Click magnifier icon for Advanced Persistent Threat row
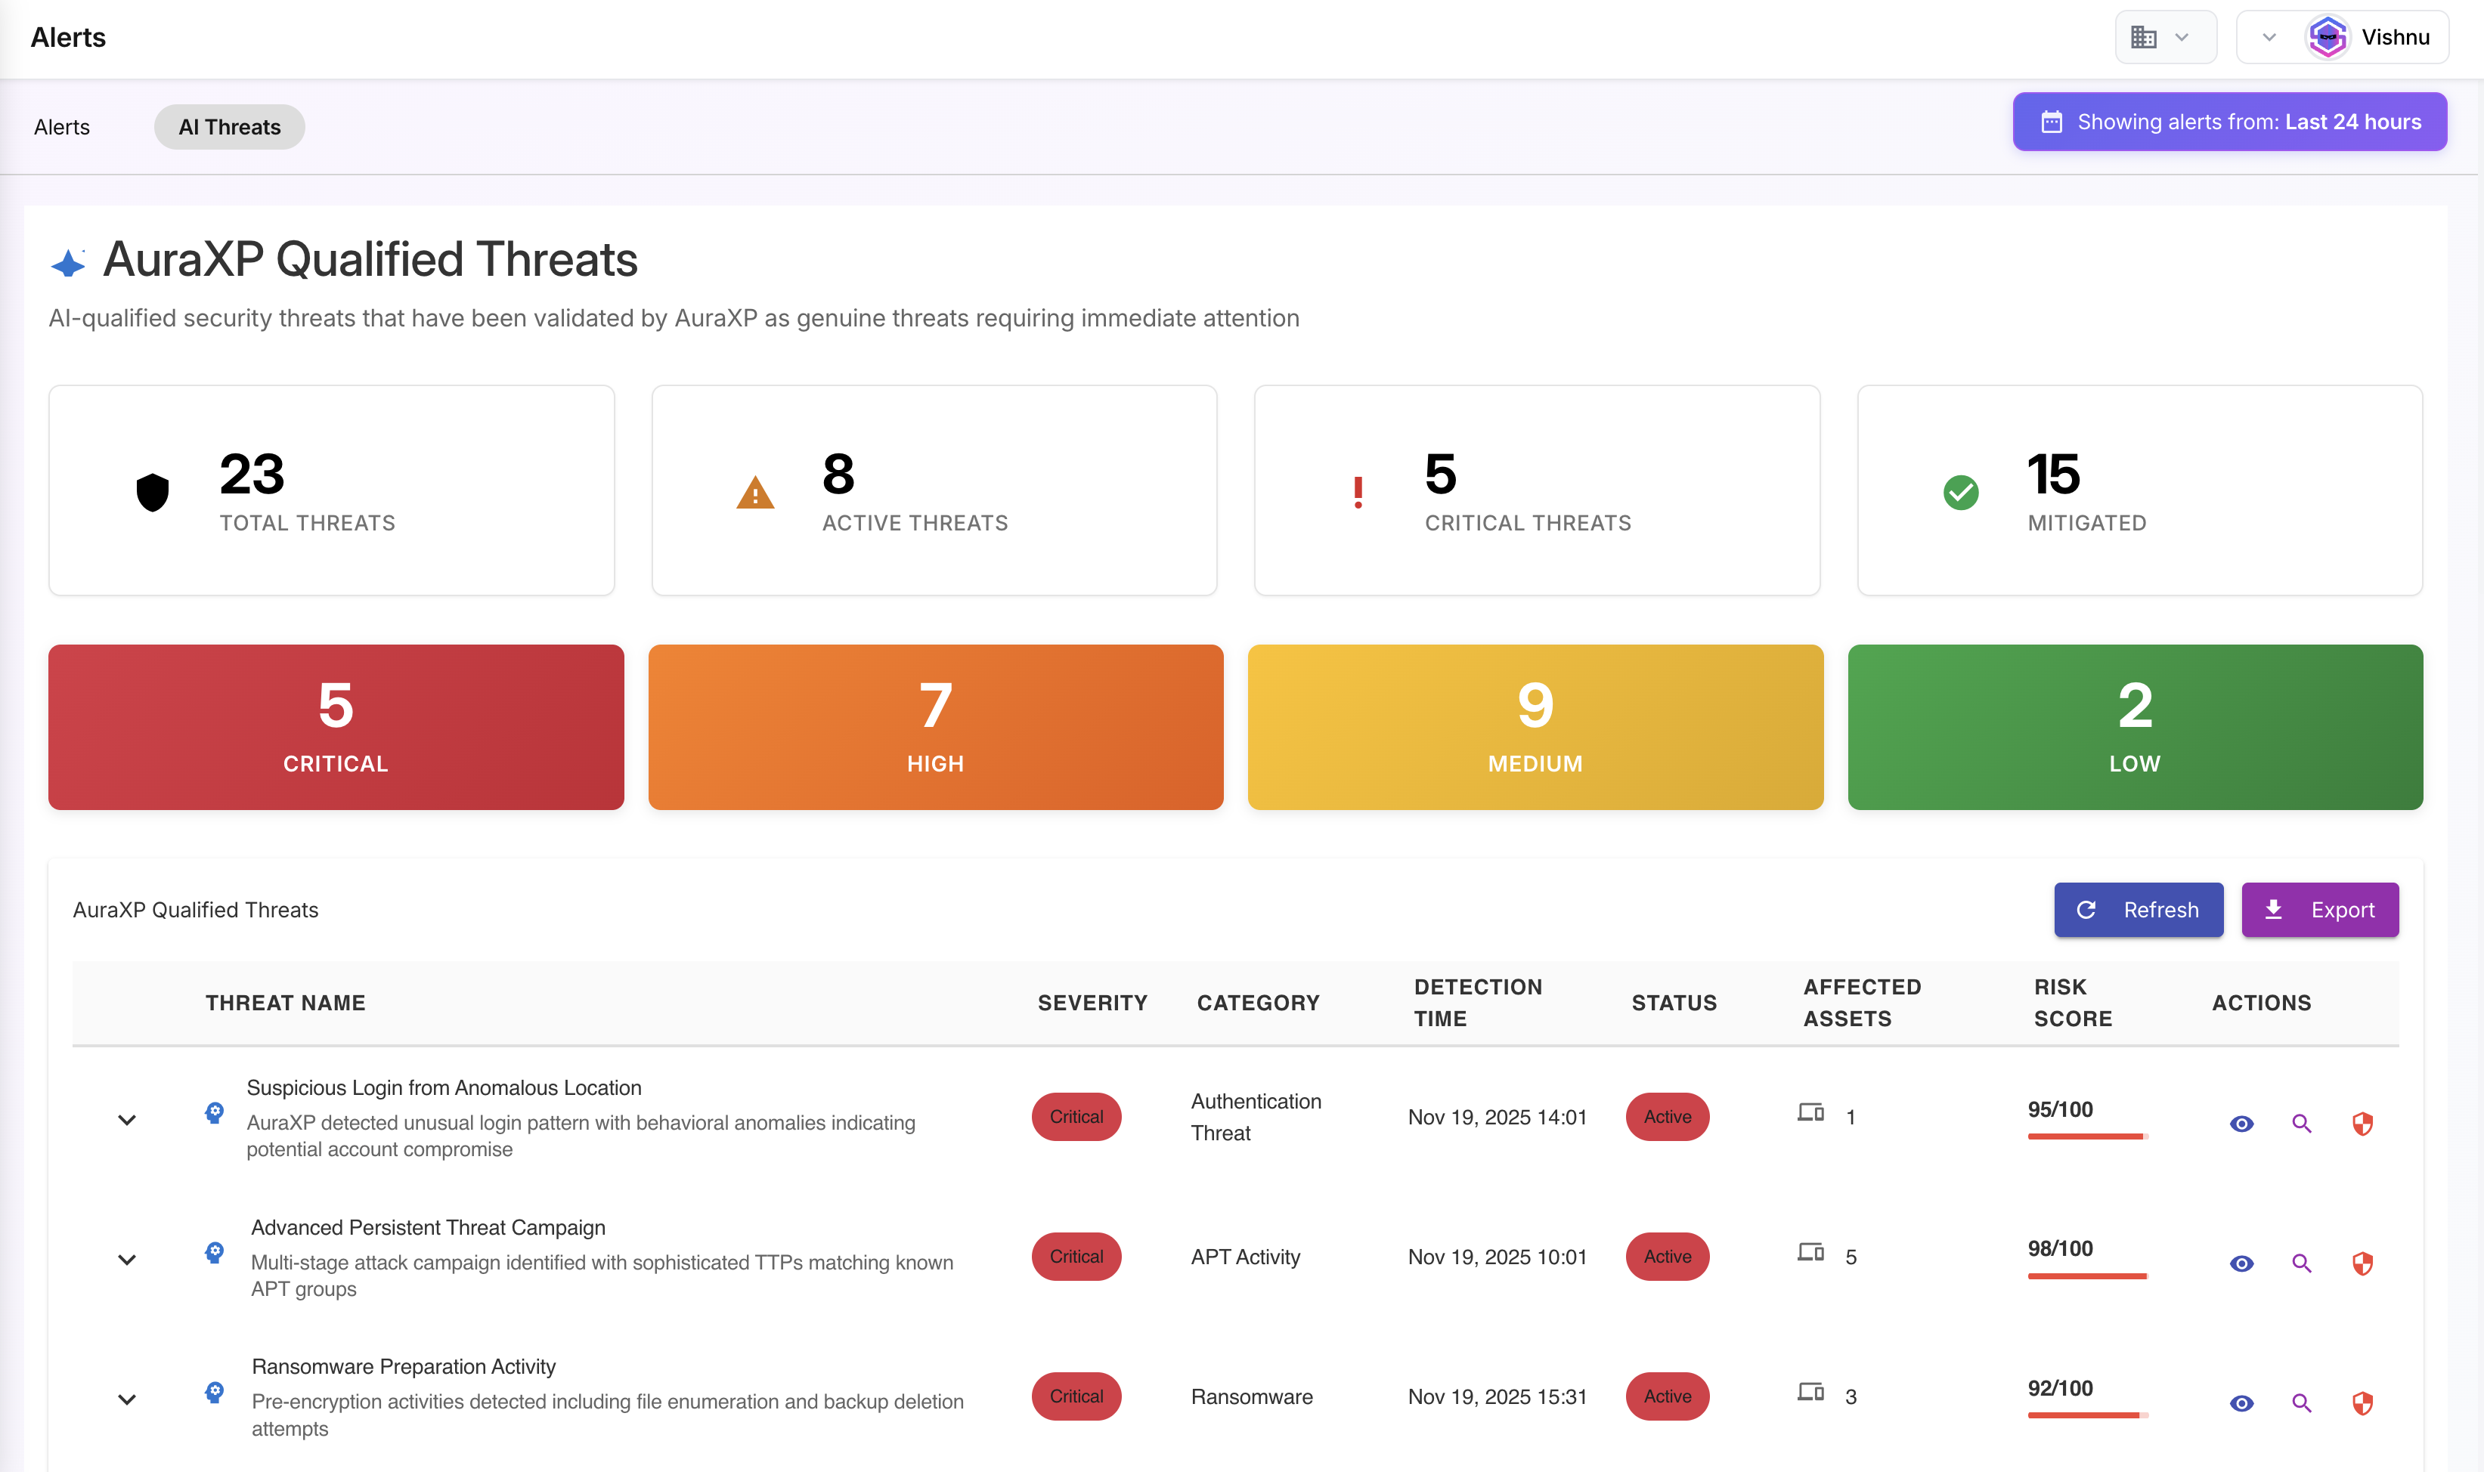 [2302, 1263]
